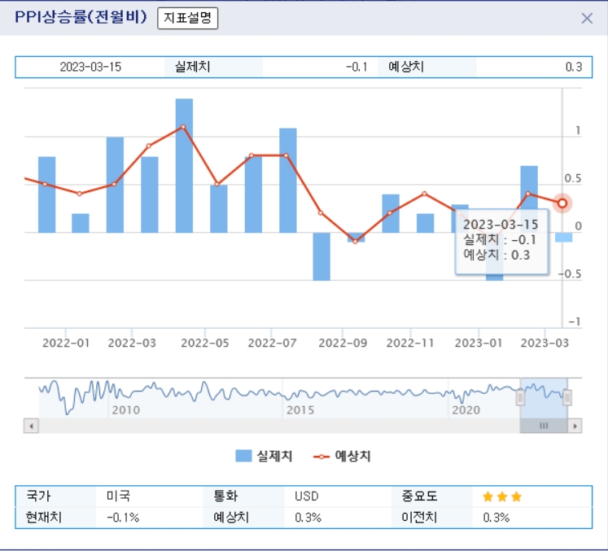The height and width of the screenshot is (551, 608).
Task: Click the three-star 중요도 rating
Action: pyautogui.click(x=502, y=496)
